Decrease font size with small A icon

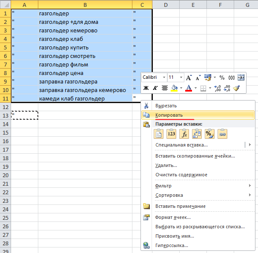198,78
